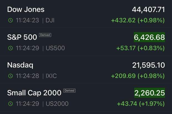This screenshot has width=172, height=114.
Task: Click the Dow Jones change +432.62 (+0.98%)
Action: click(138, 20)
